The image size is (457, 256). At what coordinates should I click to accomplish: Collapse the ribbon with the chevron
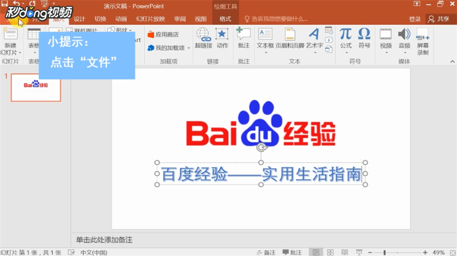point(452,61)
